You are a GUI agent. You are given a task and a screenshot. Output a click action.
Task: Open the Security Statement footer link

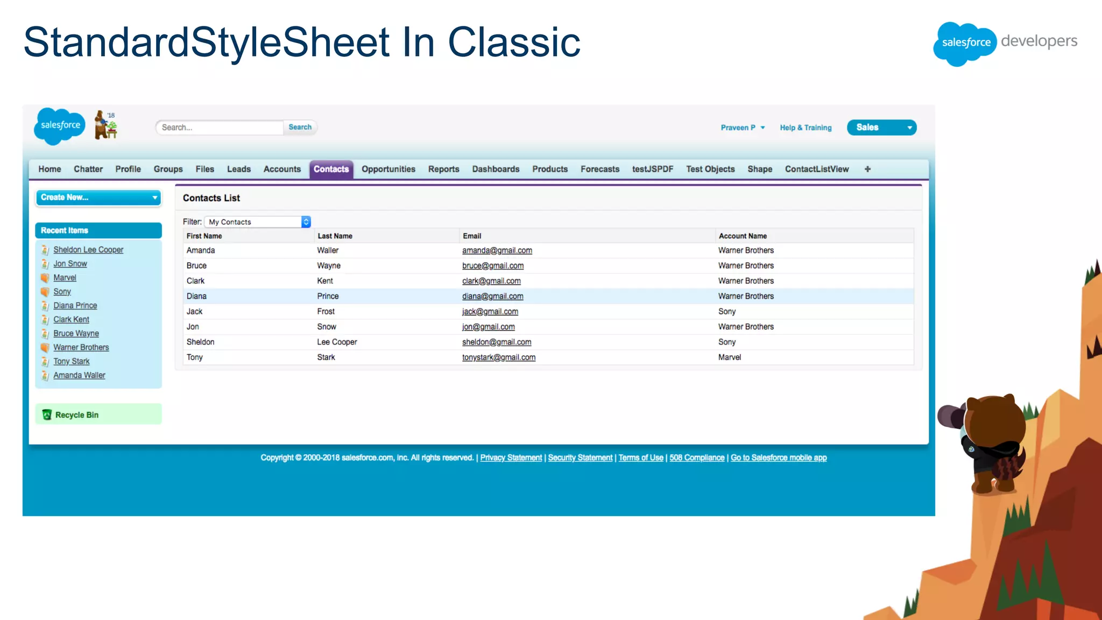(580, 457)
